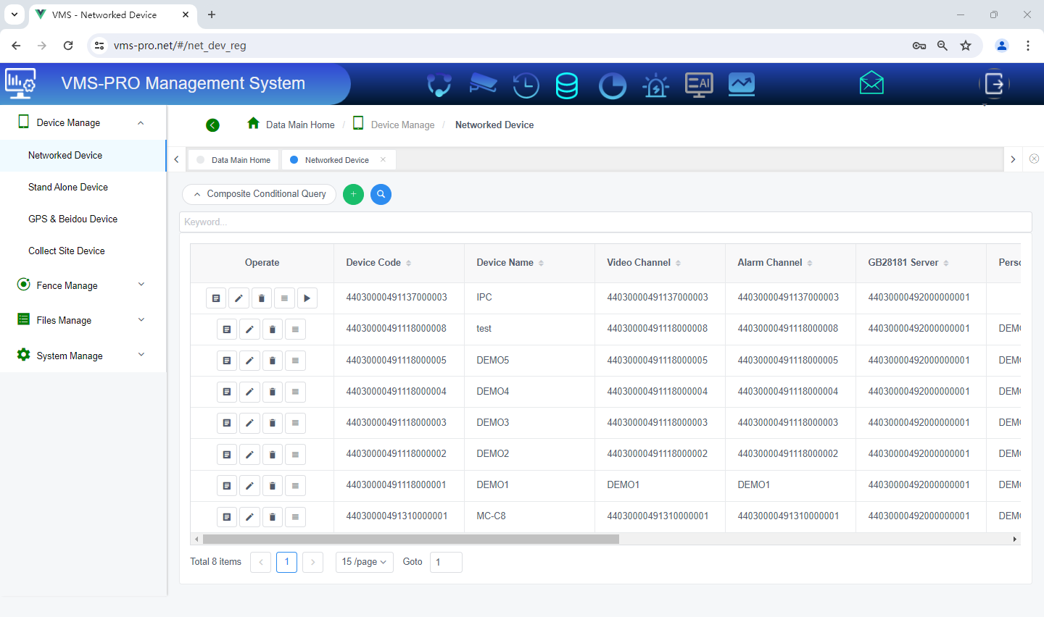Click the blue magnifier search button
The image size is (1044, 617).
pyautogui.click(x=381, y=194)
